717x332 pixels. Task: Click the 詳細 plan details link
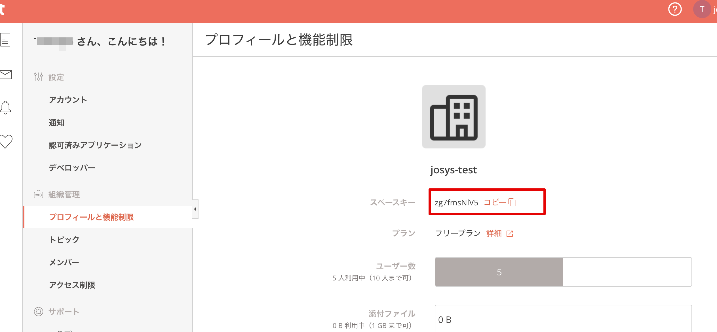tap(494, 233)
